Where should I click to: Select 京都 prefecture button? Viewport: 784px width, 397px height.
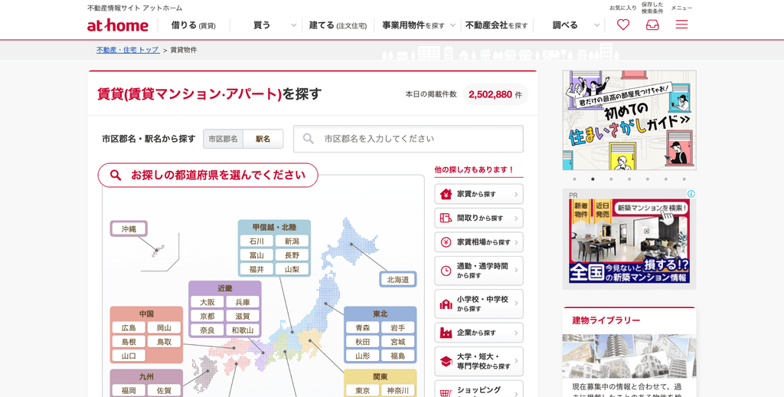pos(207,317)
